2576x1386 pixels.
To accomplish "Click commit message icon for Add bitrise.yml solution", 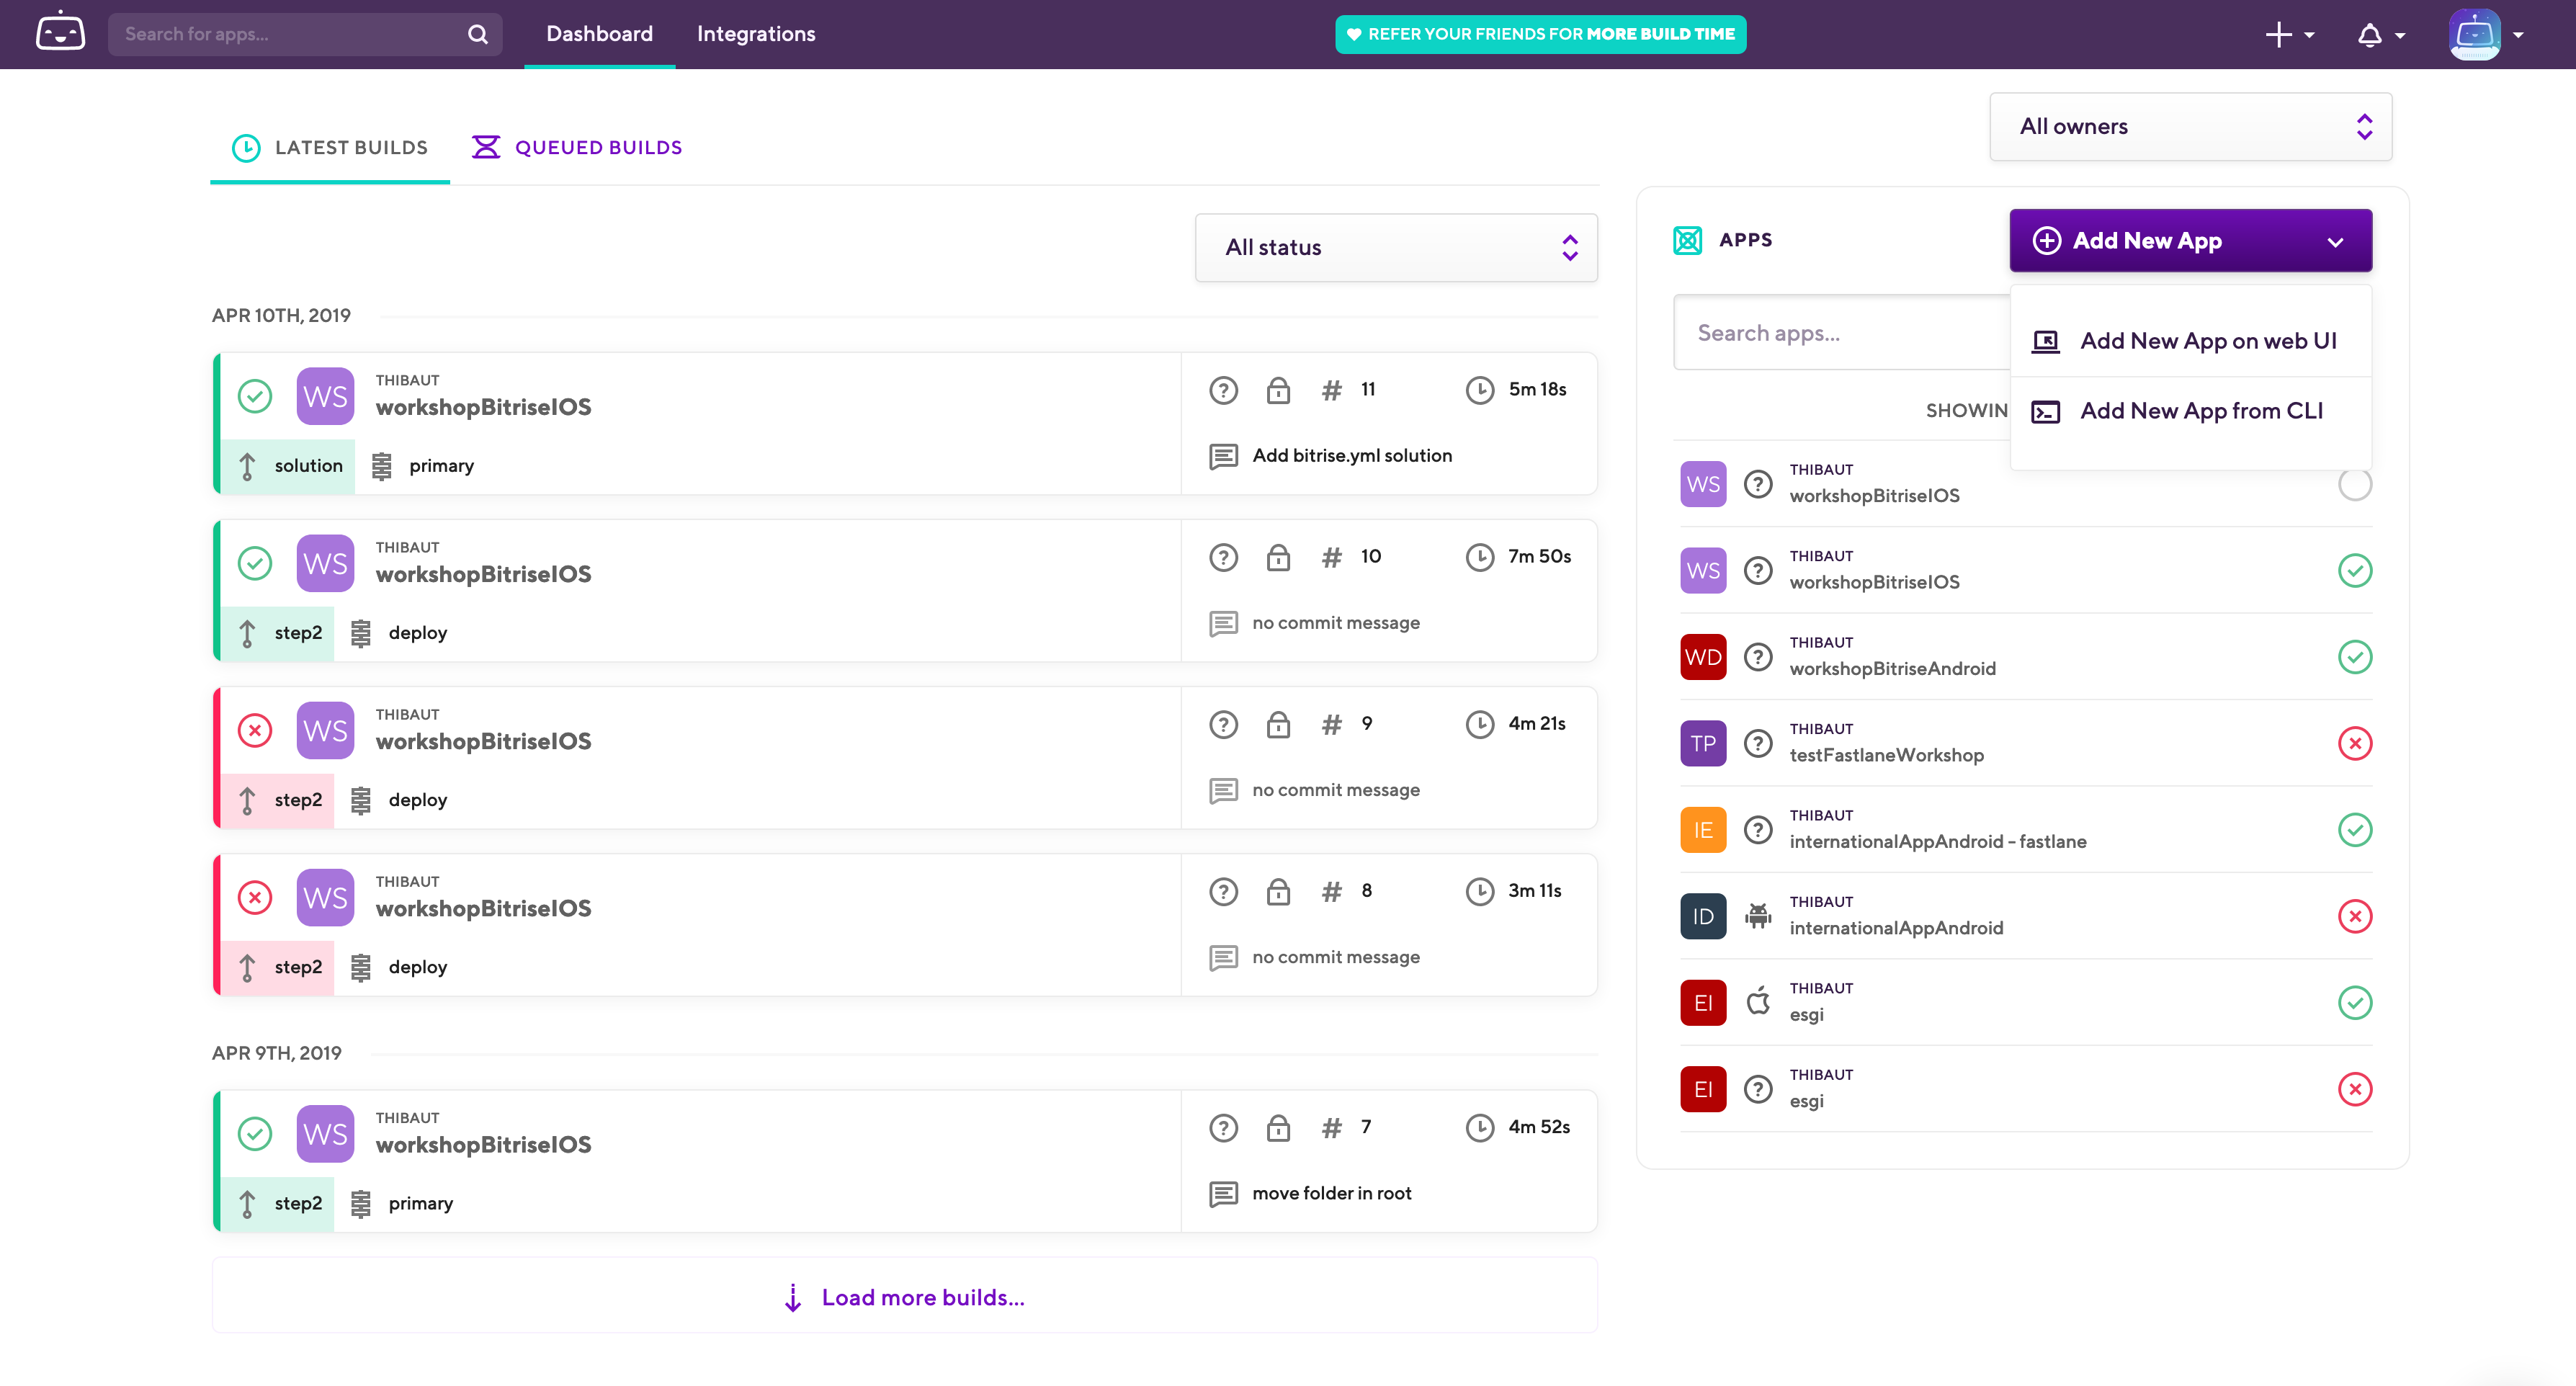I will [1223, 456].
